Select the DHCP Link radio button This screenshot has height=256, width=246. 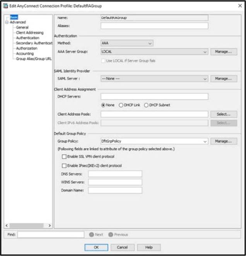click(x=121, y=105)
